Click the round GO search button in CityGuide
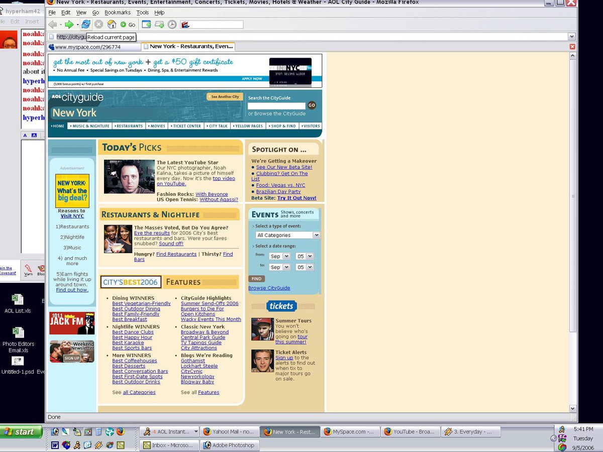Viewport: 603px width, 452px height. (x=312, y=105)
